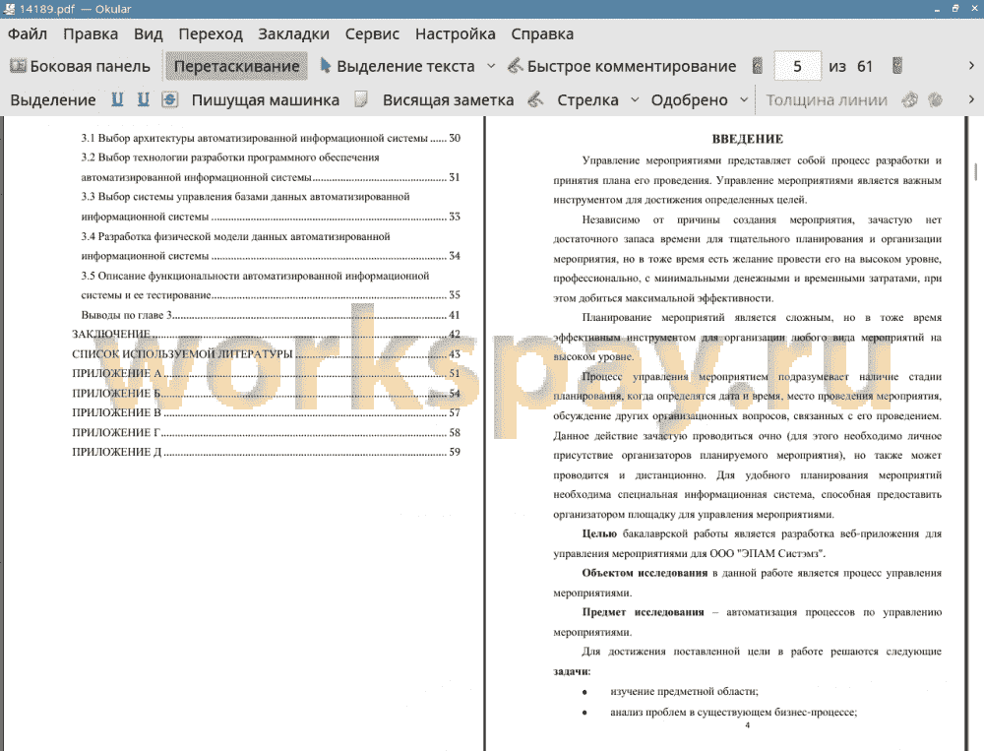Expand the annotation toolbar overflow chevron
Viewport: 984px width, 751px height.
click(971, 99)
